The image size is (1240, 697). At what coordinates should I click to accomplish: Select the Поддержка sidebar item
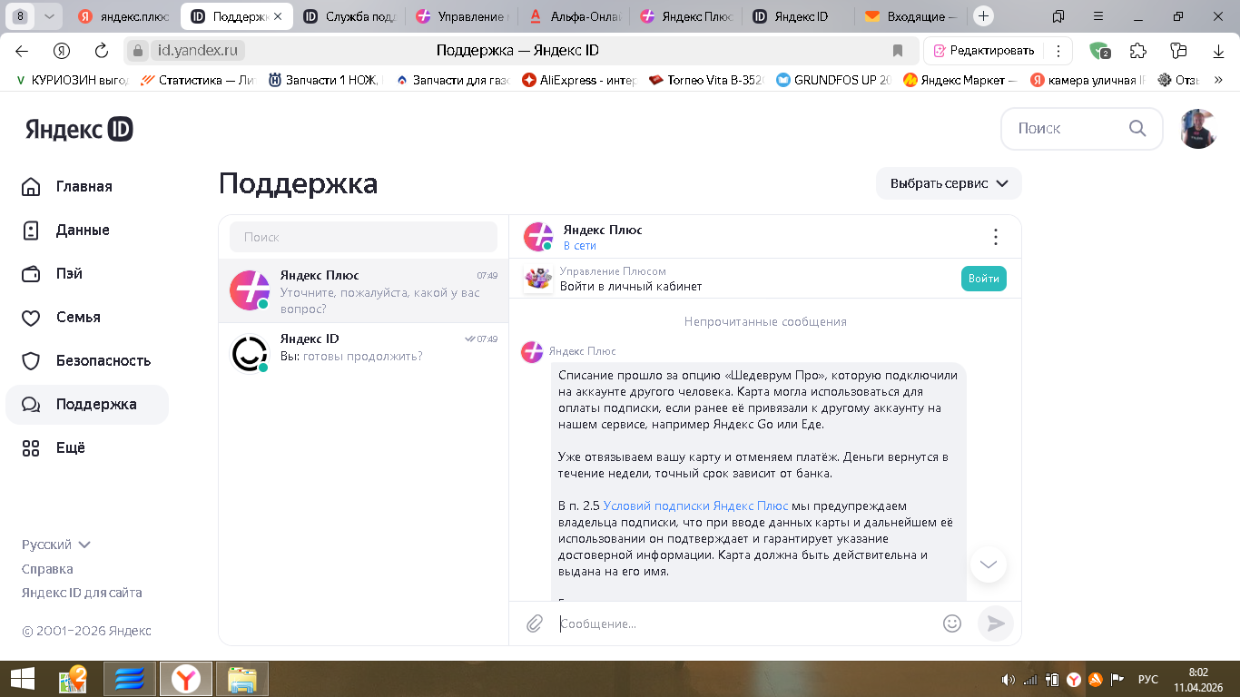pos(86,404)
